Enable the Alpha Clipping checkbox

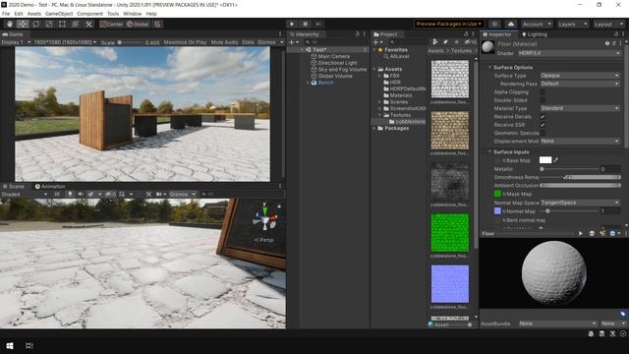543,91
